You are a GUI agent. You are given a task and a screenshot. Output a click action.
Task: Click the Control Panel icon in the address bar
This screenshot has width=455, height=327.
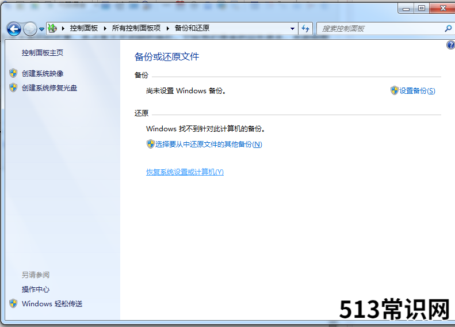pos(52,28)
